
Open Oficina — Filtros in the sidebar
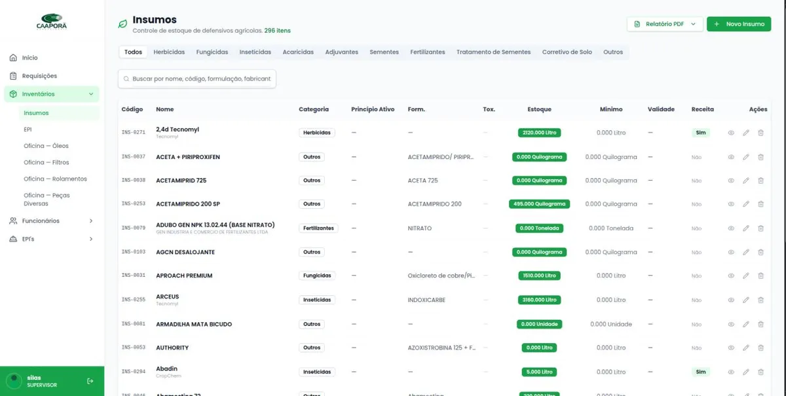pos(47,162)
